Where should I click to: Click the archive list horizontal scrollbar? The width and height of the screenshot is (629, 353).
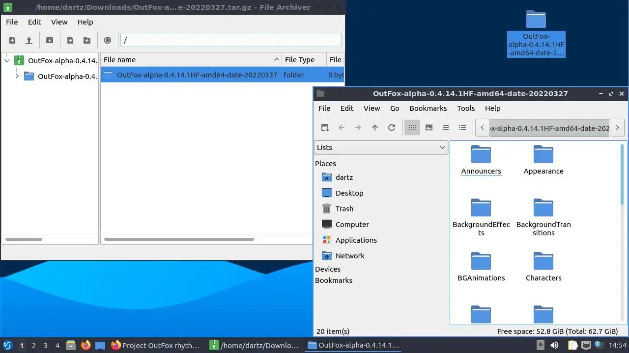179,239
